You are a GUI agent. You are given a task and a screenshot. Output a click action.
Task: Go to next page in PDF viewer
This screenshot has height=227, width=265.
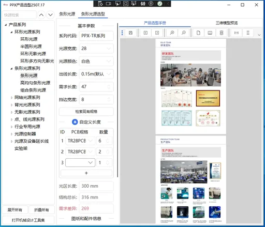tap(157, 33)
